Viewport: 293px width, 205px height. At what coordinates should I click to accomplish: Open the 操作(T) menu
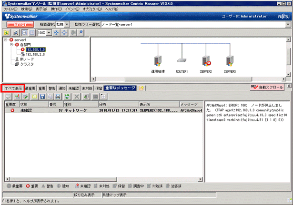56,9
